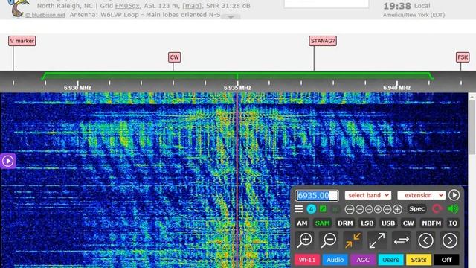476x268 pixels.
Task: Select NBFM demodulation mode
Action: [x=431, y=223]
